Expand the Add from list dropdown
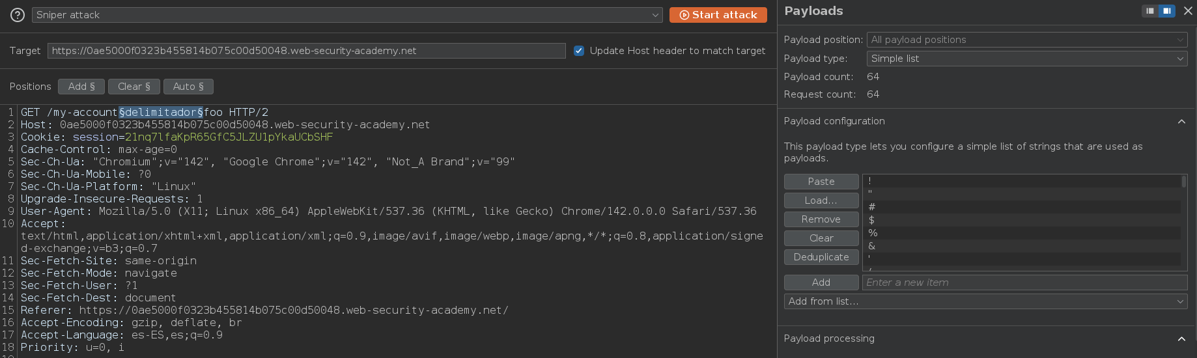1197x358 pixels. pyautogui.click(x=985, y=301)
